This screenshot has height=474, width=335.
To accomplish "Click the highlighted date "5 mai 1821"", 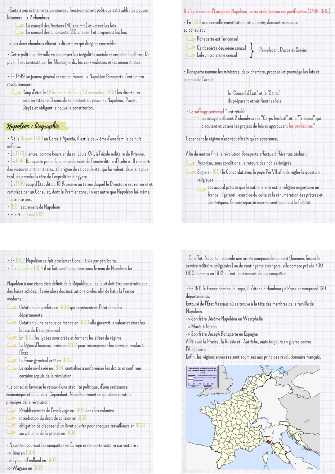I will 35,214.
